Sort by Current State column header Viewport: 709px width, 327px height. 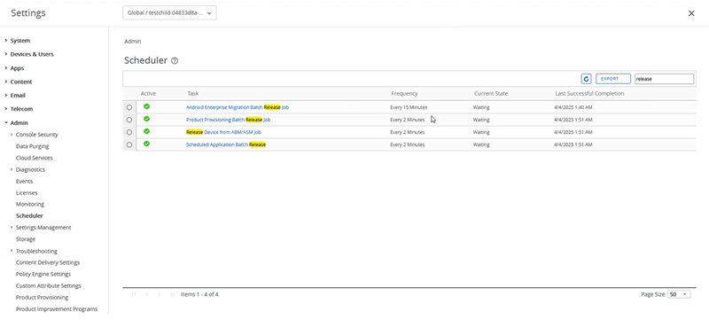[x=491, y=94]
